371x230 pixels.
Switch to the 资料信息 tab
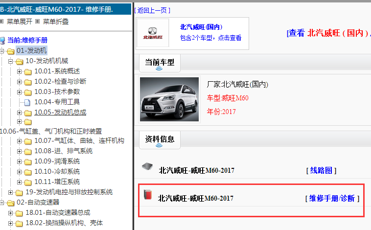(x=160, y=139)
